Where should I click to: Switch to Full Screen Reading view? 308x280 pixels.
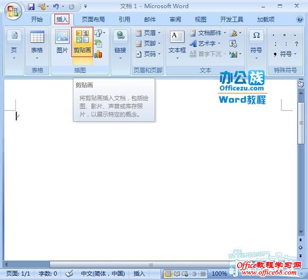(x=177, y=273)
